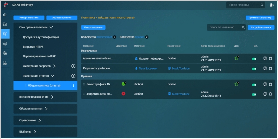Click the Название column header
Image resolution: width=278 pixels, height=139 pixels.
coord(88,46)
